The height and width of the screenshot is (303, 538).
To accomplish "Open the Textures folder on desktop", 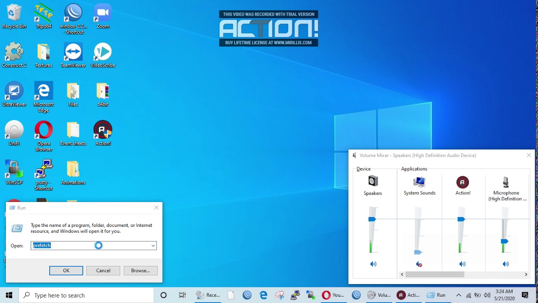I will [44, 55].
